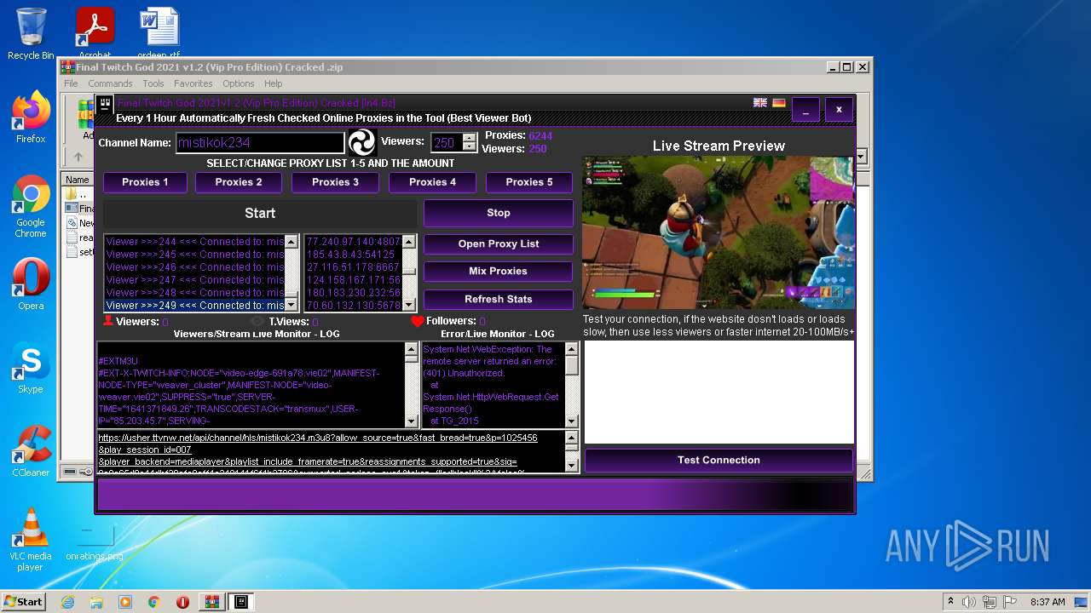Open the Word rtf document on desktop
This screenshot has height=613, width=1091.
(159, 34)
